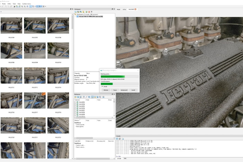The image size is (243, 162).
Task: Click the Zoom Out magnifier icon in the main toolbar
Action: 25,7
